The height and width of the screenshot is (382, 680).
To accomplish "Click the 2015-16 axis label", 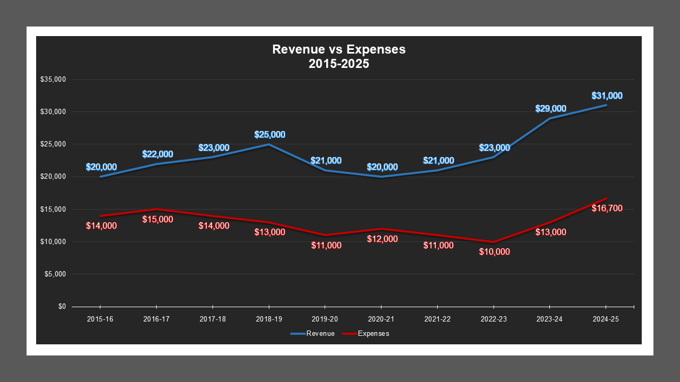I will pyautogui.click(x=100, y=319).
